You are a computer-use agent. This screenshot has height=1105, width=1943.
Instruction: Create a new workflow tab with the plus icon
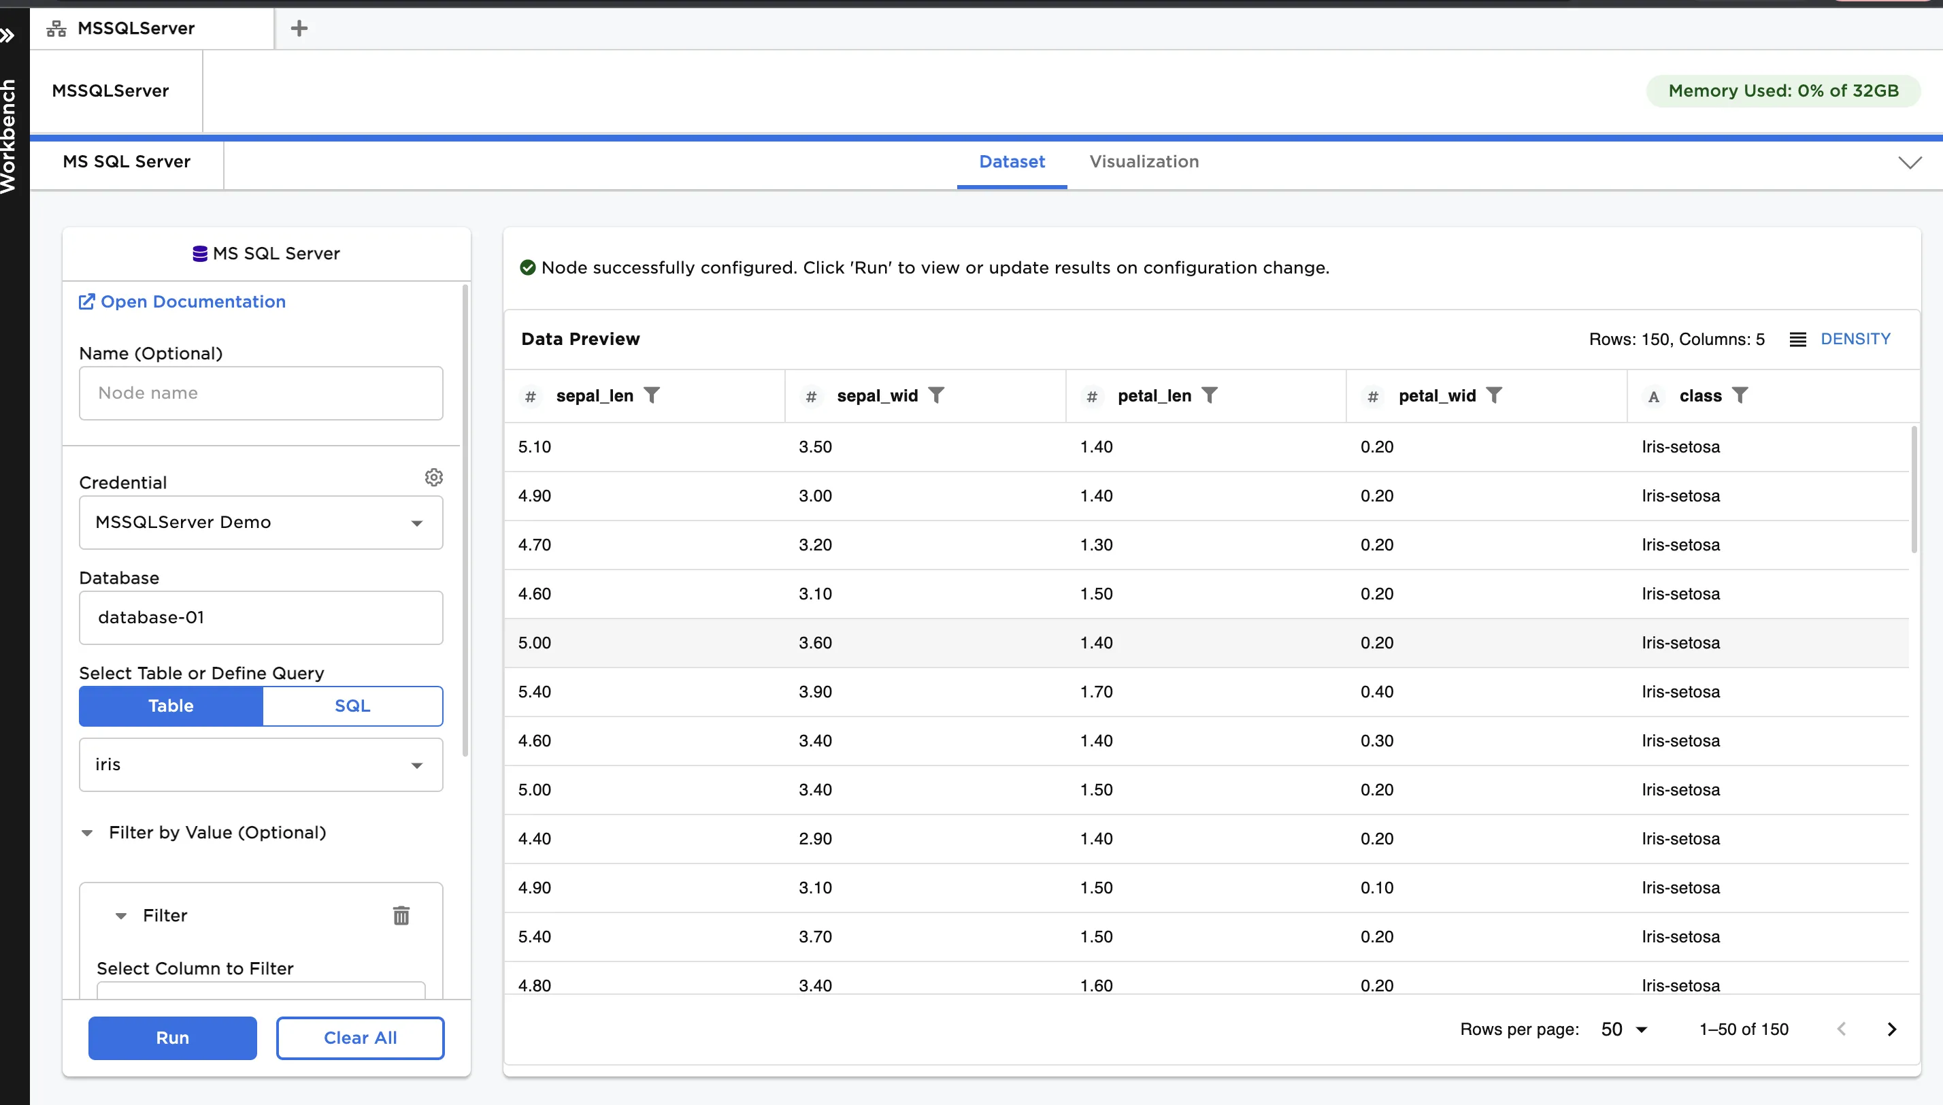pos(298,27)
